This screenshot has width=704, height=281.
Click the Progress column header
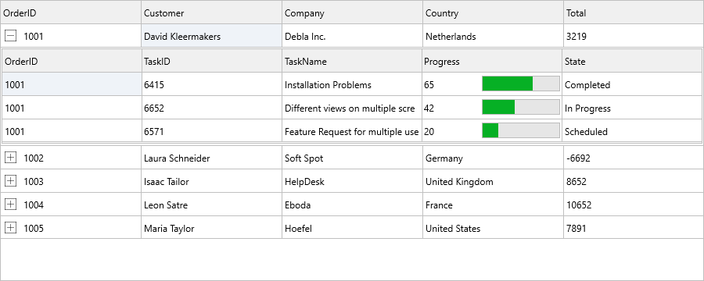[x=492, y=61]
